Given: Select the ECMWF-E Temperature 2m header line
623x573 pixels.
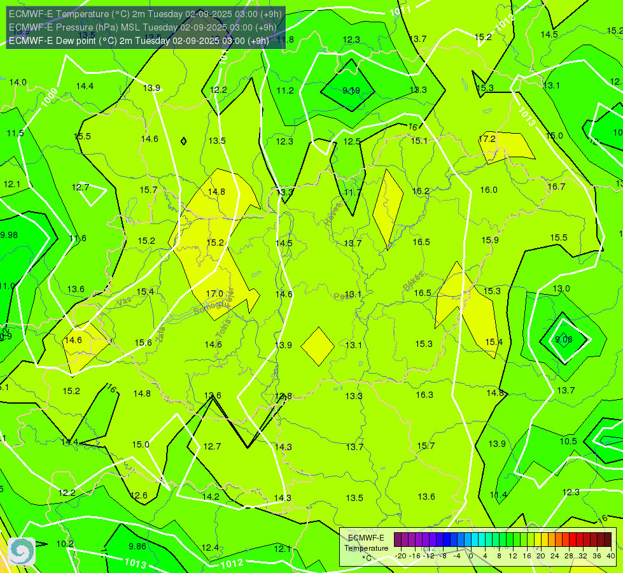Looking at the screenshot, I should pos(146,14).
